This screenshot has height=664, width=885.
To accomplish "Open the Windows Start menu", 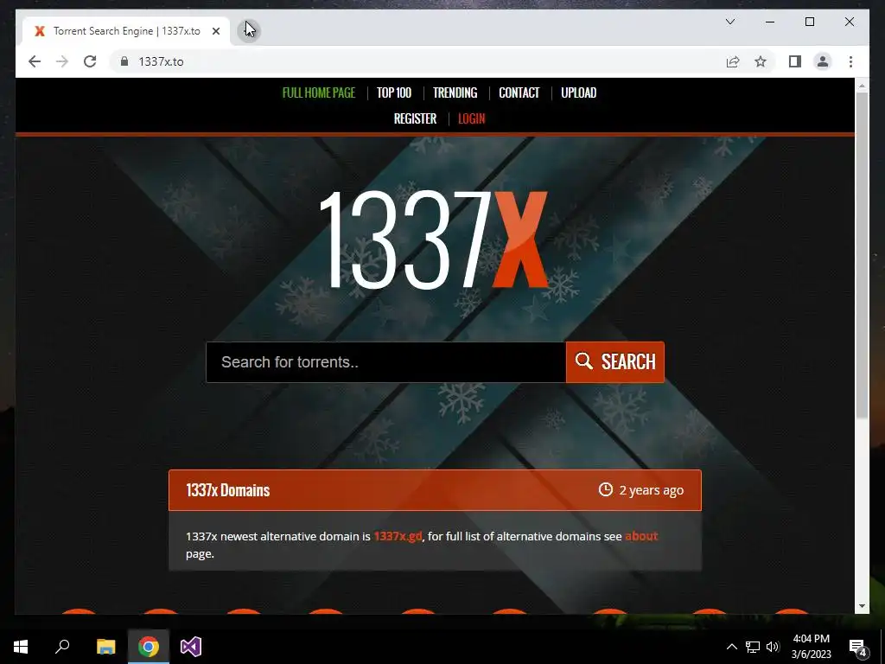I will [21, 647].
